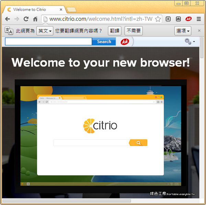The width and height of the screenshot is (206, 205).
Task: Click the 不需要 decline button
Action: [x=134, y=31]
